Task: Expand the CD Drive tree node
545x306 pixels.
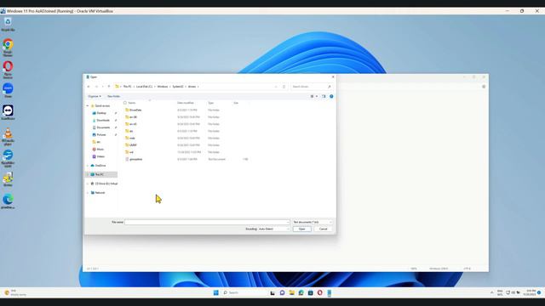Action: click(x=88, y=184)
